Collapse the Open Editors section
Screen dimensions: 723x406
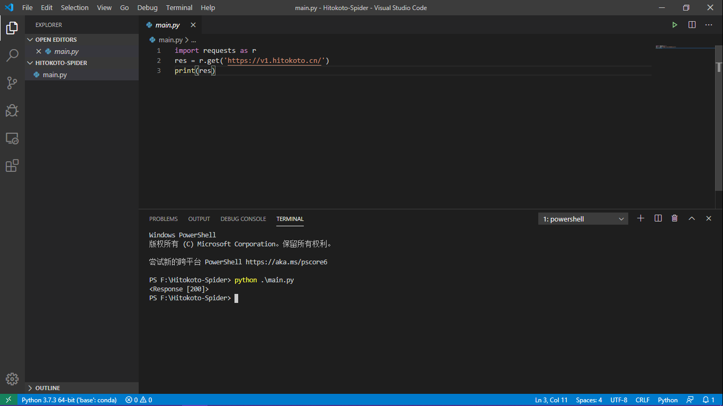click(x=56, y=40)
